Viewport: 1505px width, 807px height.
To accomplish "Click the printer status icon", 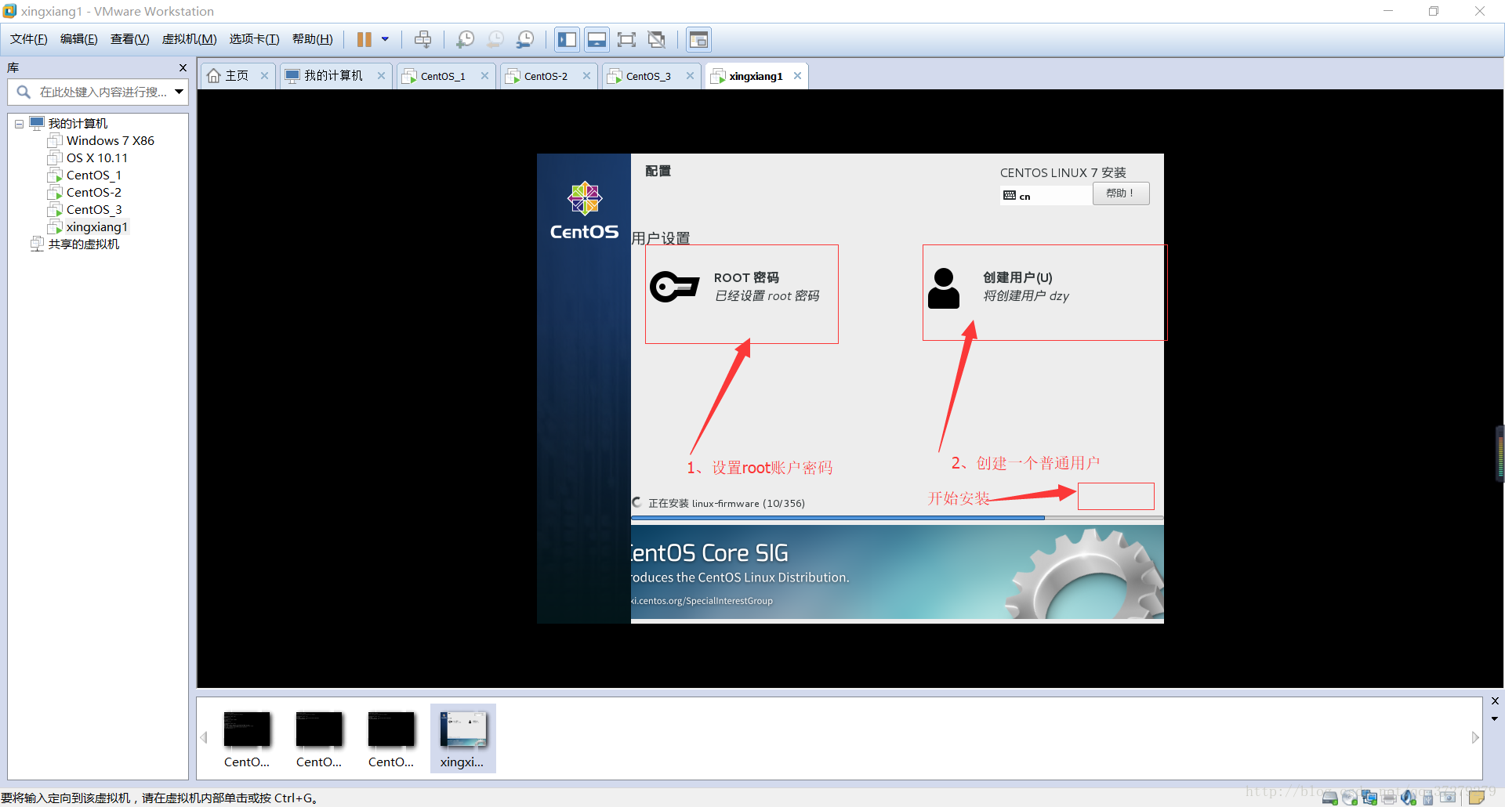I will pos(1389,798).
